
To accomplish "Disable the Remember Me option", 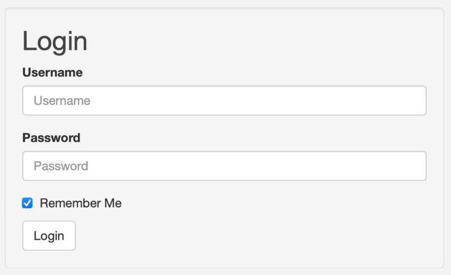I will point(27,203).
